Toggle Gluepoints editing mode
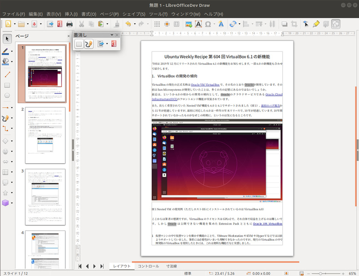This screenshot has height=276, width=359. click(x=316, y=24)
